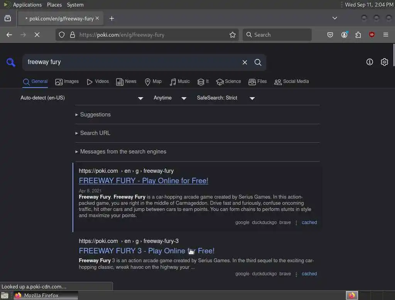Open Auto-detect language dropdown

tap(82, 98)
